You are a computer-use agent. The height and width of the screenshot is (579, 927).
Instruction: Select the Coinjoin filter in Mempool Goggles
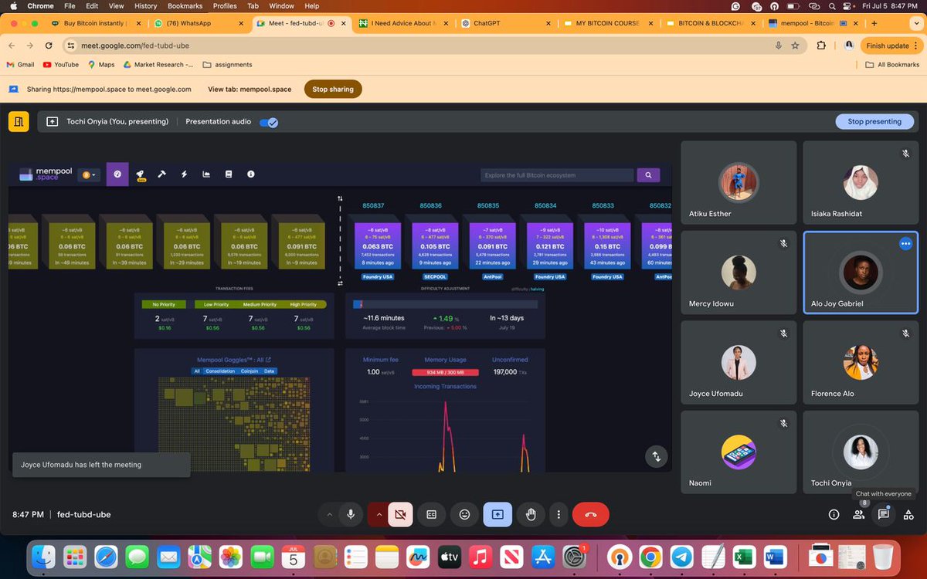pyautogui.click(x=250, y=371)
